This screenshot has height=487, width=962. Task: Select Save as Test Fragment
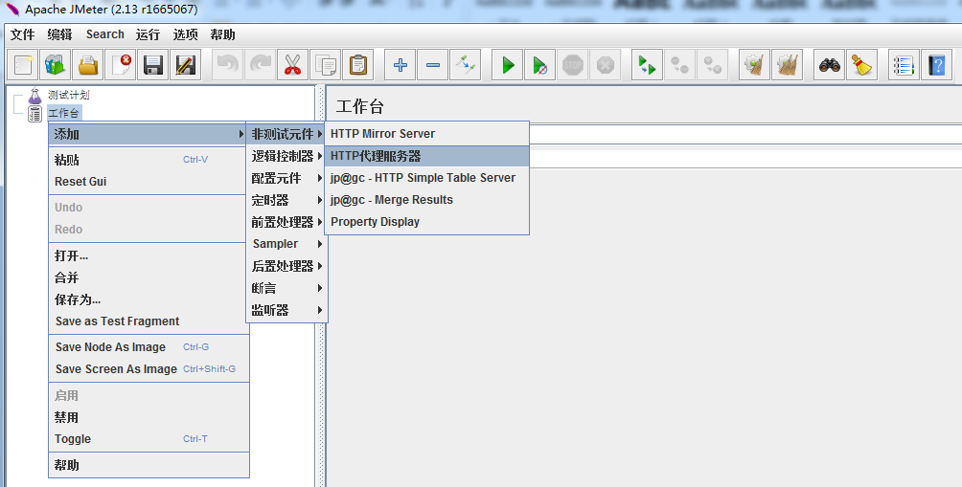[x=149, y=321]
